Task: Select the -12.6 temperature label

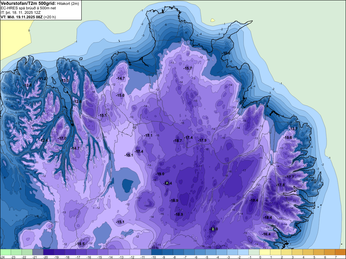Action: 78,101
